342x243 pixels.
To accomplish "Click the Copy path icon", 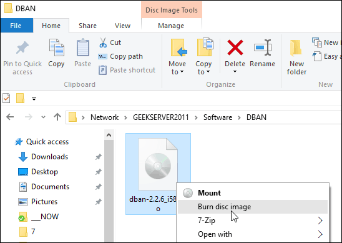I will tap(103, 57).
